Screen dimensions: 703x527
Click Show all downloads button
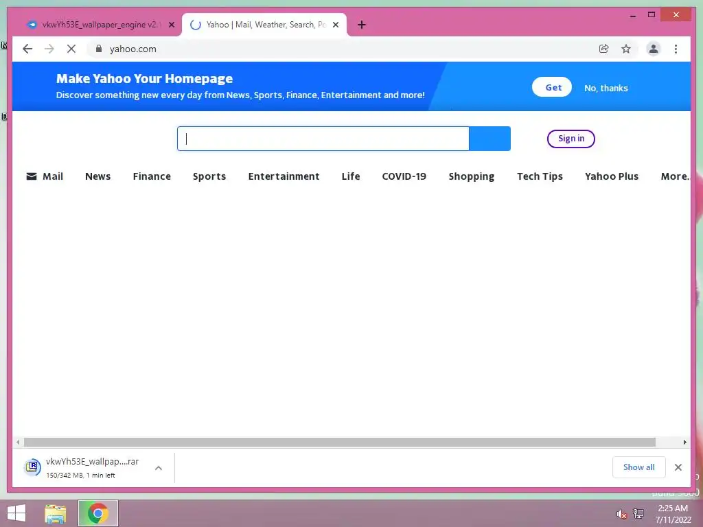(x=639, y=467)
